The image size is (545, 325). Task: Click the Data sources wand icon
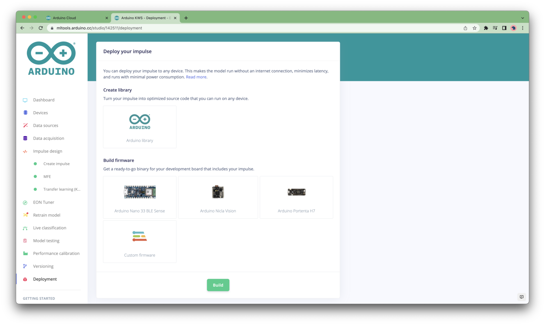click(x=25, y=125)
